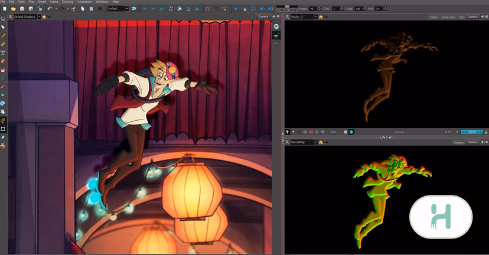The width and height of the screenshot is (489, 255).
Task: Paste using the clipboard icon
Action: (x=91, y=9)
